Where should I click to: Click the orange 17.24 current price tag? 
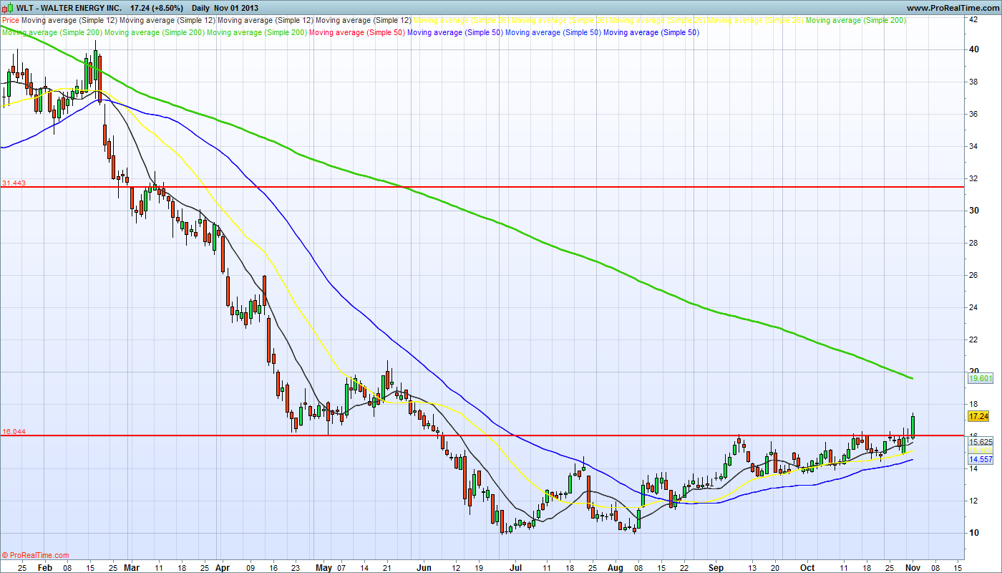978,416
